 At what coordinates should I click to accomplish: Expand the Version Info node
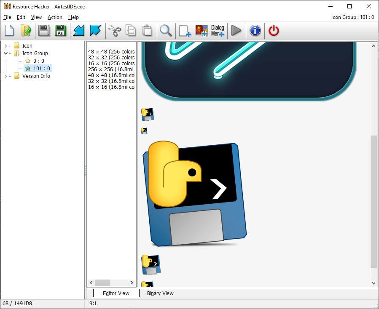6,76
